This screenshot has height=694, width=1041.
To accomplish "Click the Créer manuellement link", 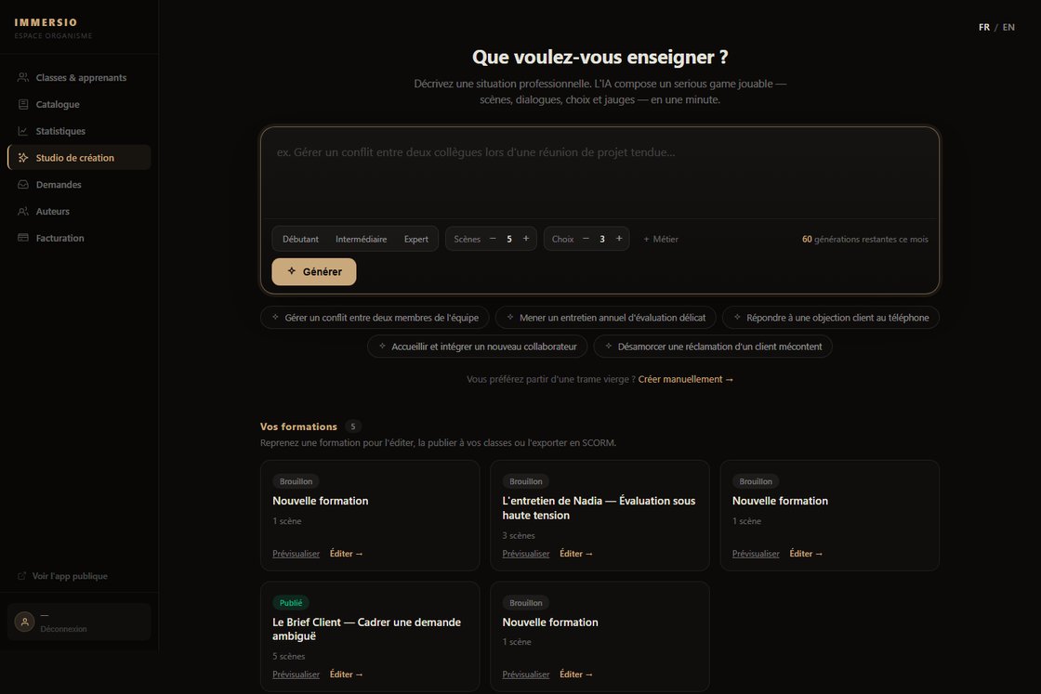I will [686, 379].
